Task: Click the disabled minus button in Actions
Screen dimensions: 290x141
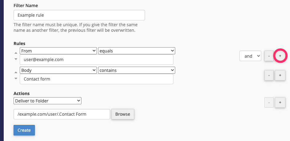Action: click(x=269, y=102)
